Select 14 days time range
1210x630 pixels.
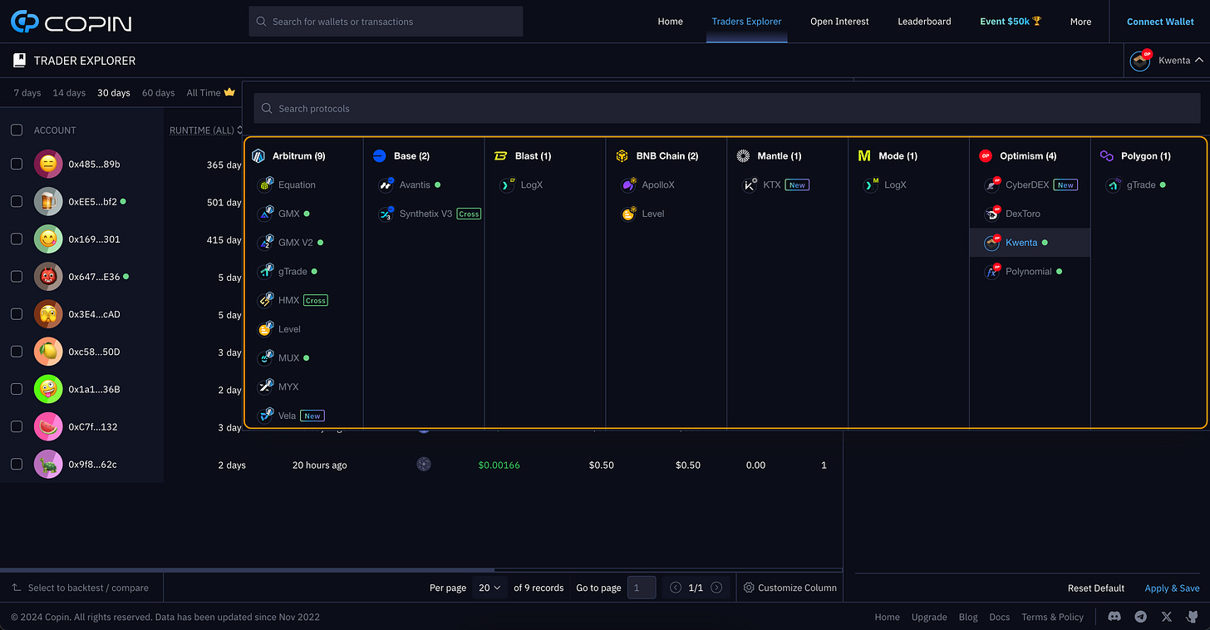pos(69,93)
